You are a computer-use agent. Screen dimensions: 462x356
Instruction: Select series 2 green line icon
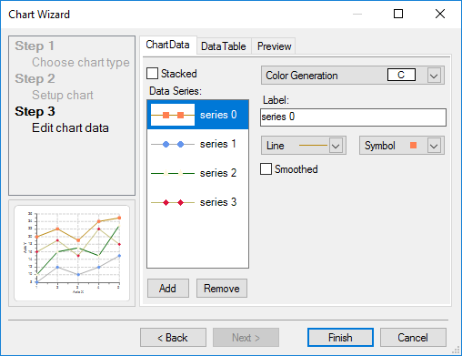click(x=173, y=173)
